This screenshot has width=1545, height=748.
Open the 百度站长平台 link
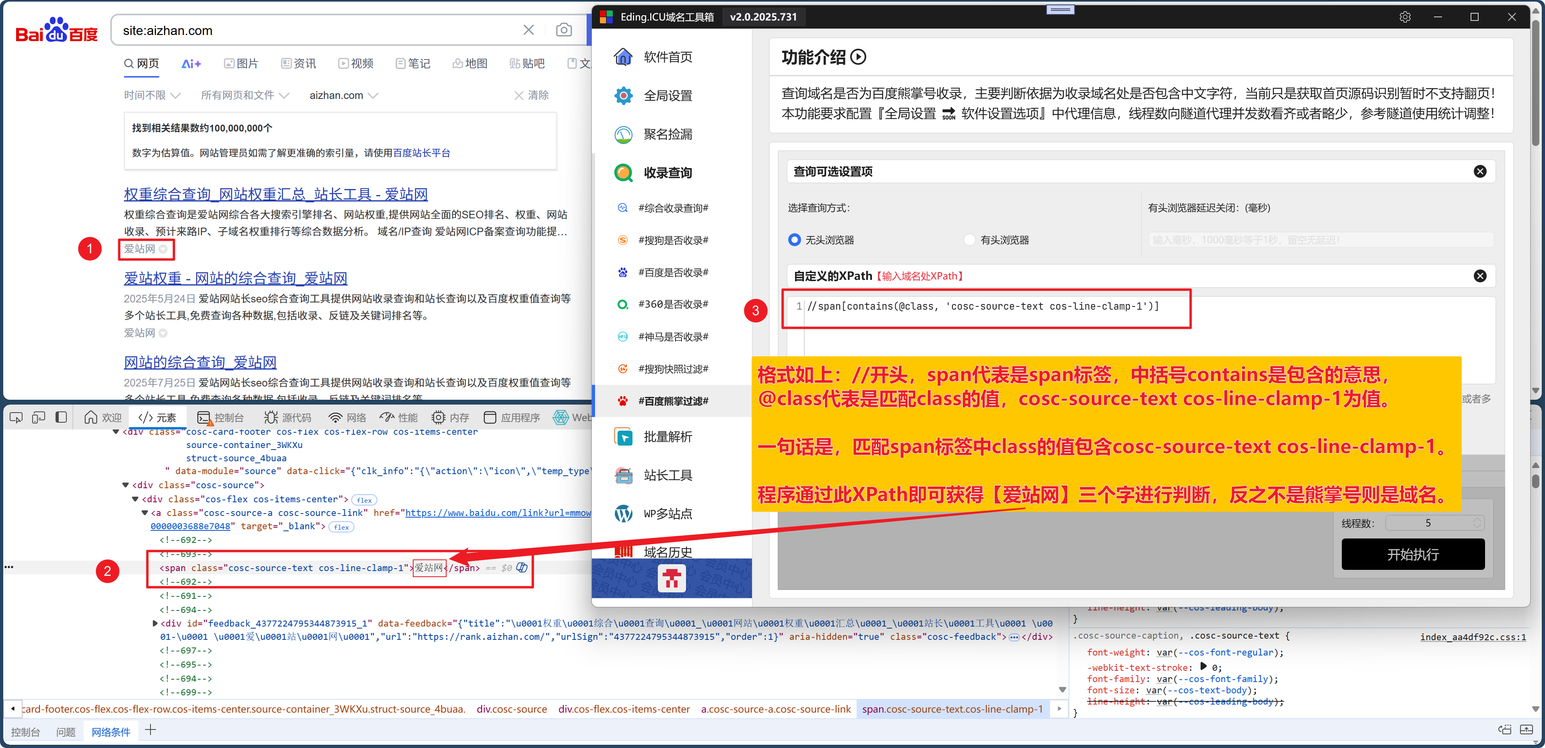point(421,153)
